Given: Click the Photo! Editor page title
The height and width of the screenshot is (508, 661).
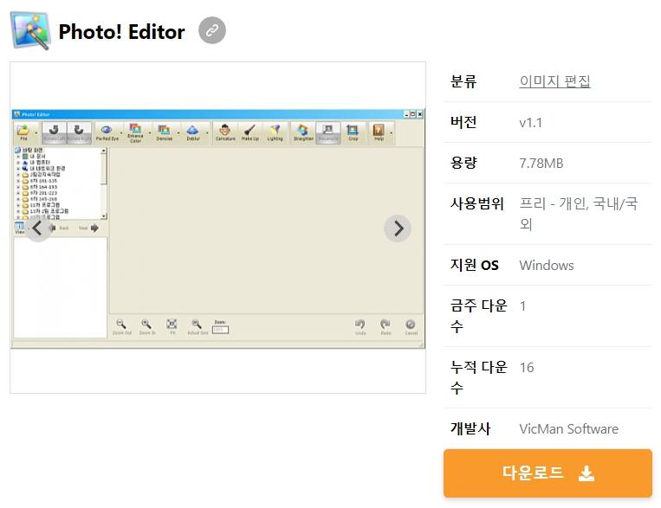Looking at the screenshot, I should (121, 32).
